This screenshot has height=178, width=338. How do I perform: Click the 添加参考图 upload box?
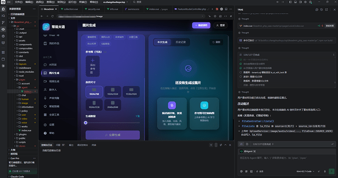pyautogui.click(x=93, y=66)
